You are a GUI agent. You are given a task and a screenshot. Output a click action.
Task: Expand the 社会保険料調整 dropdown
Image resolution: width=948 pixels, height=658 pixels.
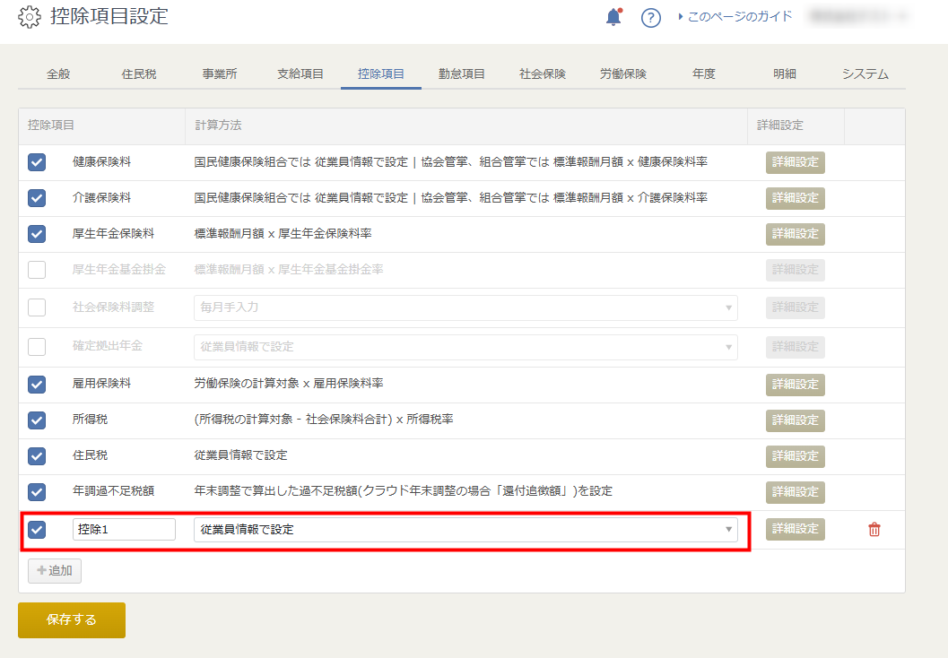tap(465, 307)
